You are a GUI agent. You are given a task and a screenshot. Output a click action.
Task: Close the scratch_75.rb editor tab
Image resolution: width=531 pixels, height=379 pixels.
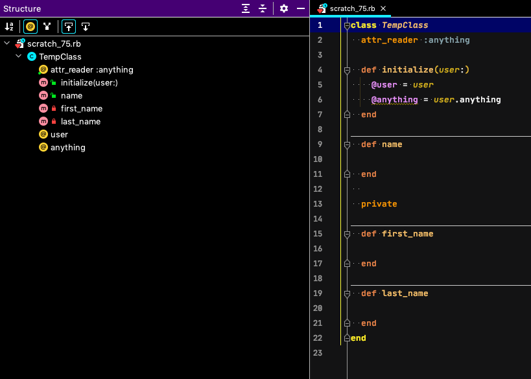(383, 8)
